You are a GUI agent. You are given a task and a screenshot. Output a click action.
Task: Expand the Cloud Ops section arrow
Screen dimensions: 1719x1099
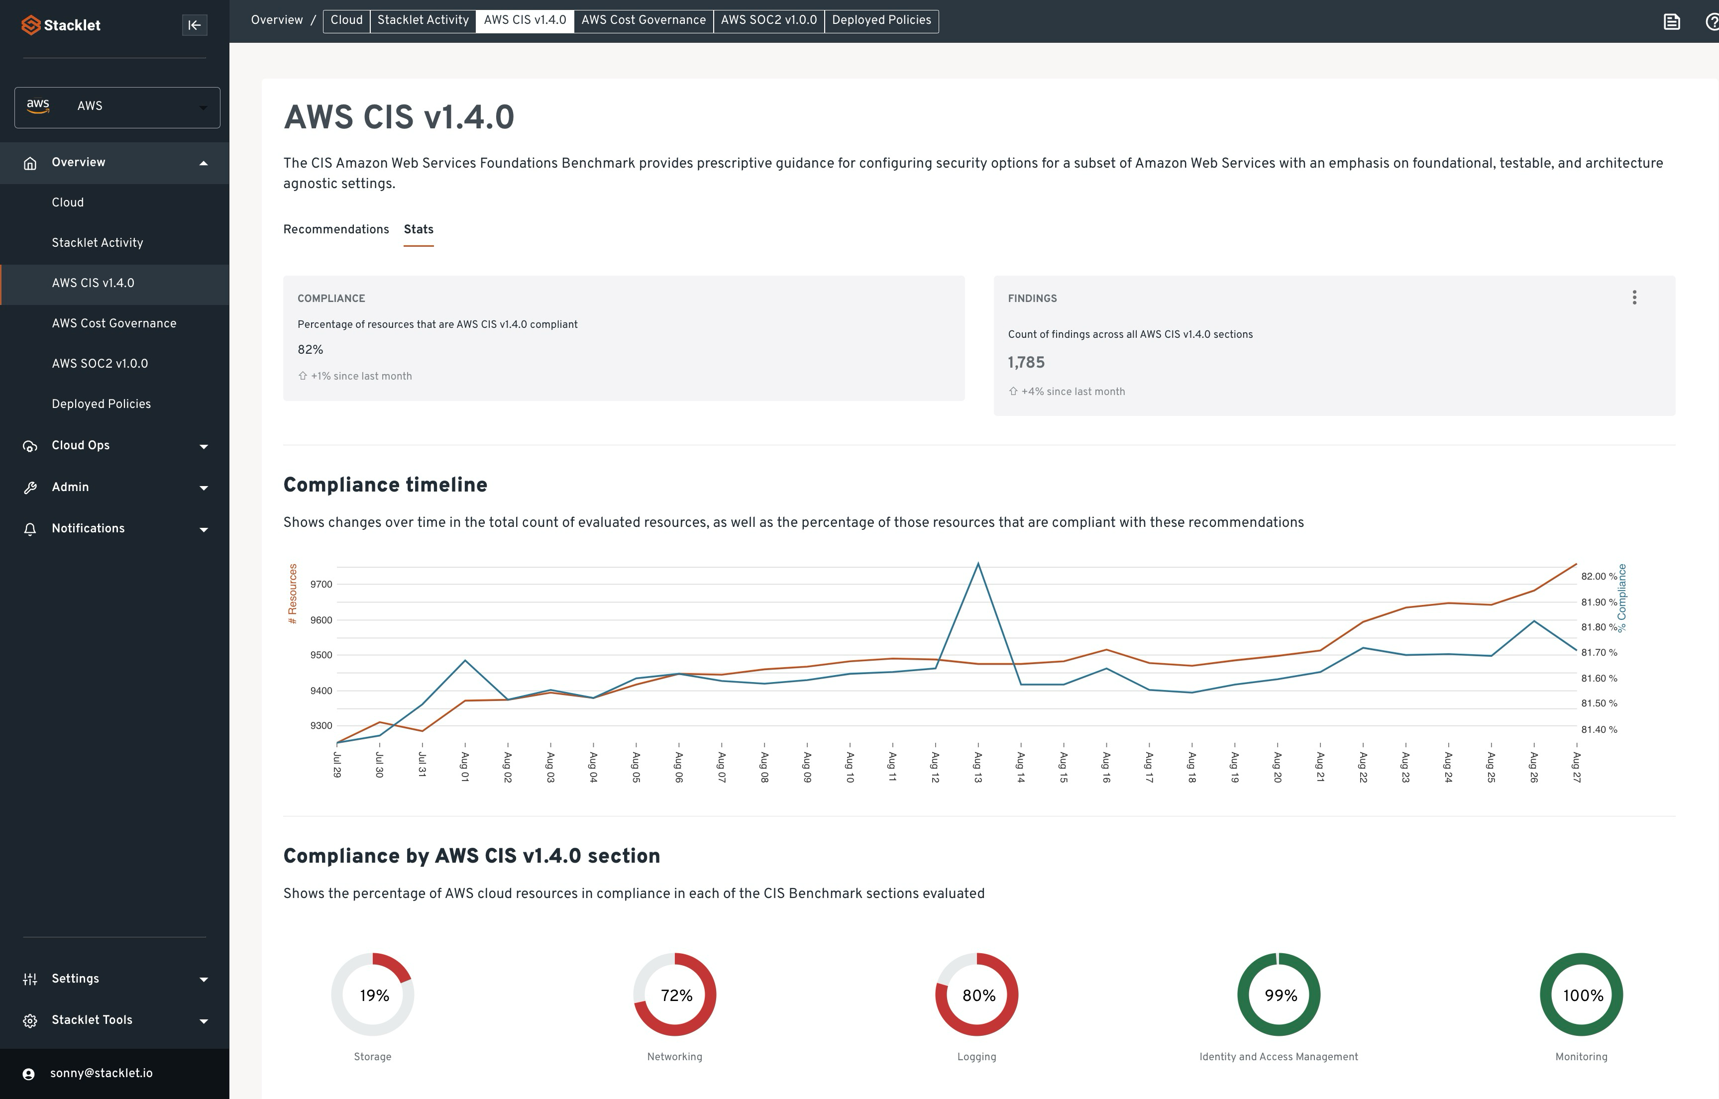click(x=204, y=446)
